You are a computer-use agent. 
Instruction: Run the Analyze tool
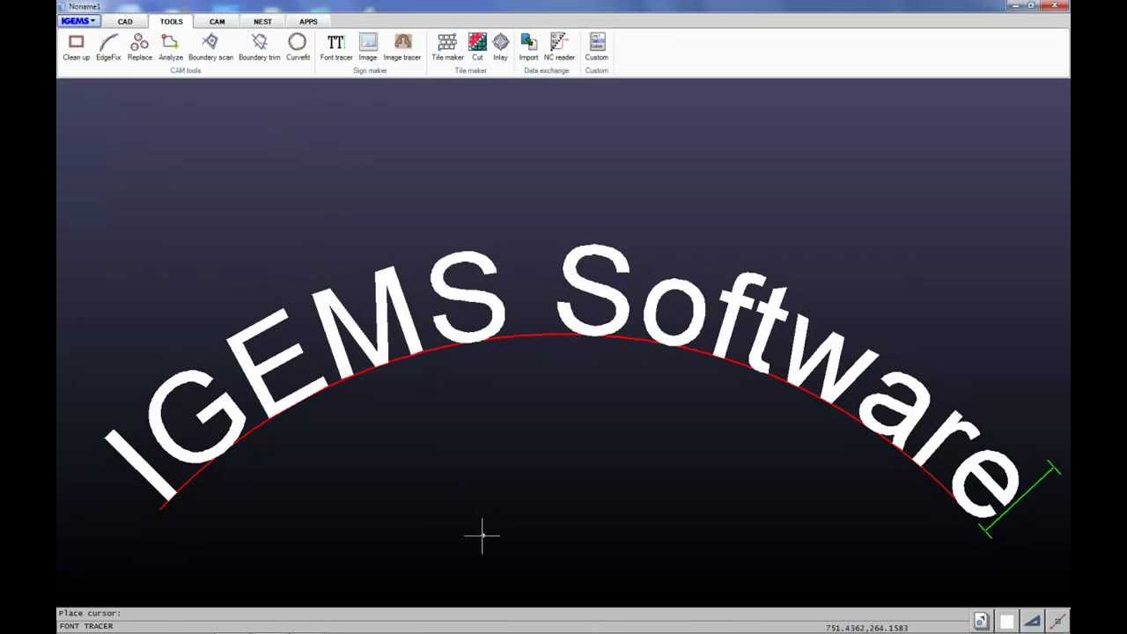click(x=170, y=48)
